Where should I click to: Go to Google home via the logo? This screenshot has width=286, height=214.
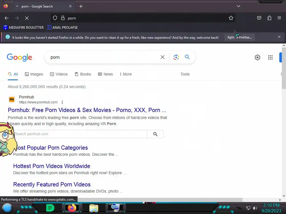tap(19, 57)
